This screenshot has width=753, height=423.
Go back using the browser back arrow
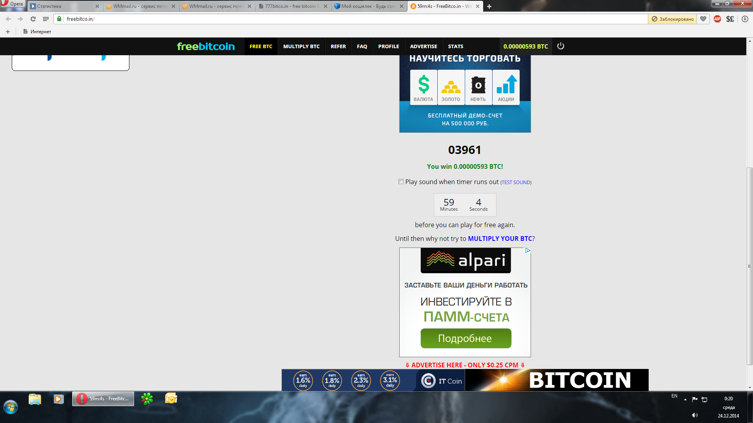click(8, 19)
